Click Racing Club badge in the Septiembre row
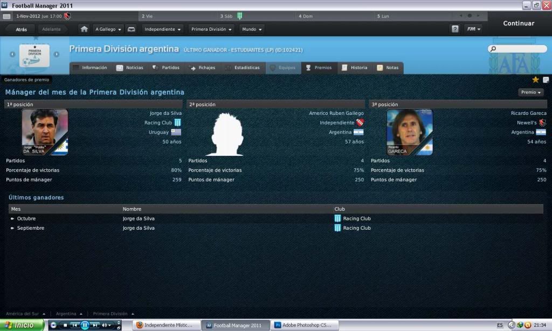552x331 pixels. pyautogui.click(x=337, y=228)
